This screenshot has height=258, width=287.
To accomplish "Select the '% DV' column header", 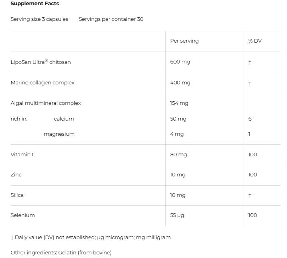I will (255, 41).
